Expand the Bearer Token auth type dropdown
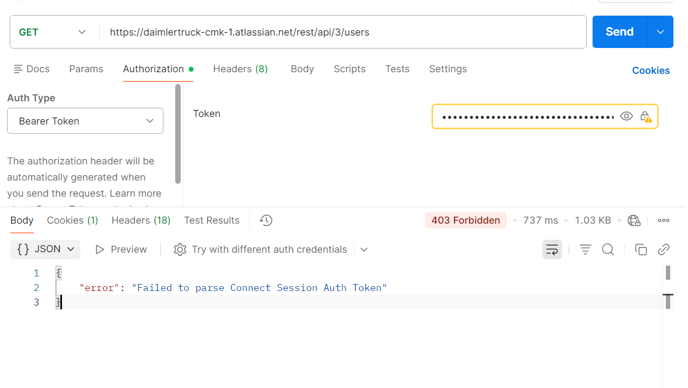The height and width of the screenshot is (388, 688). 85,121
